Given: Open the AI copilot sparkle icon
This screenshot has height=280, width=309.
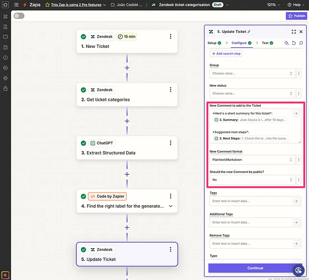Looking at the screenshot, I should (5, 275).
